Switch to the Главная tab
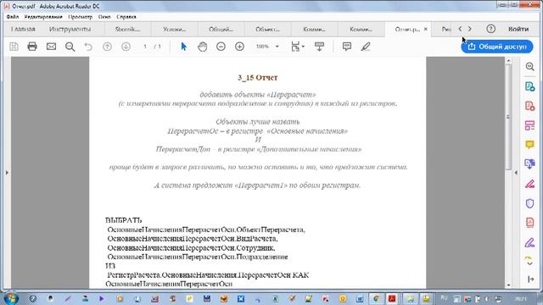The width and height of the screenshot is (543, 305). [23, 29]
